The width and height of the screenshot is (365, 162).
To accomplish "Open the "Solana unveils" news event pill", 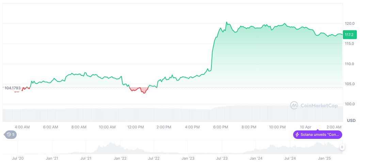I will point(317,135).
